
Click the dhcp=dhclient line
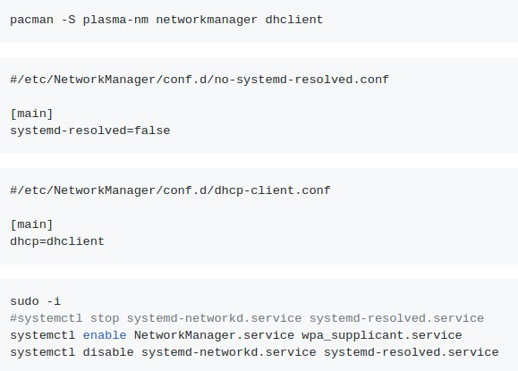57,241
